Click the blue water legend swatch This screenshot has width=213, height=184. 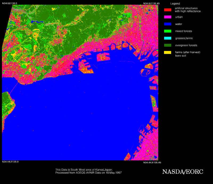pyautogui.click(x=168, y=24)
